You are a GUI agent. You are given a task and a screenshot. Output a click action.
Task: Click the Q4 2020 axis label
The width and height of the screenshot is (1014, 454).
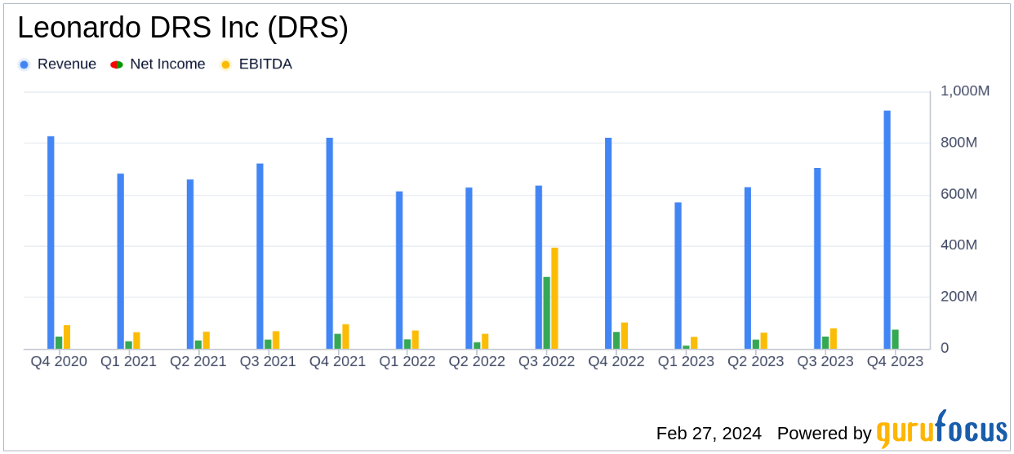tap(59, 361)
